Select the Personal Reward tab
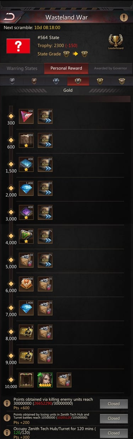This screenshot has height=439, width=133. [x=66, y=69]
